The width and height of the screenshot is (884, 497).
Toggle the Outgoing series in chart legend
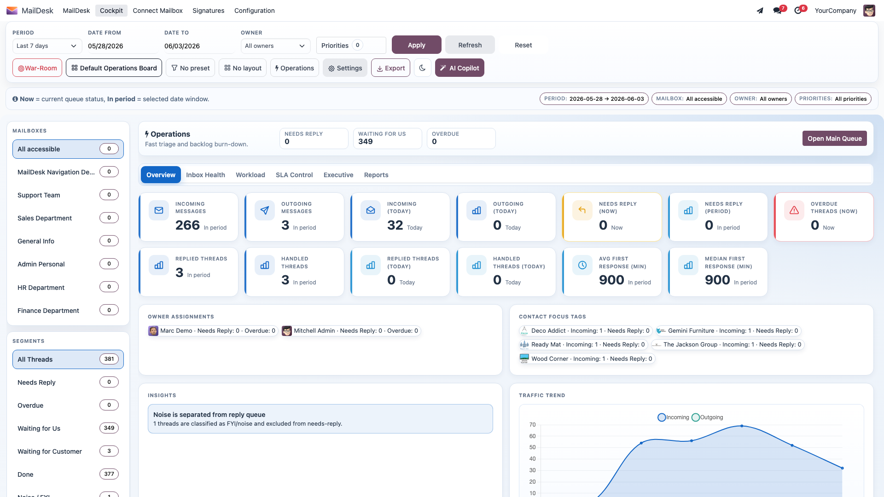pyautogui.click(x=708, y=417)
